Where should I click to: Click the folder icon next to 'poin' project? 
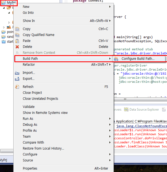(x=4, y=32)
